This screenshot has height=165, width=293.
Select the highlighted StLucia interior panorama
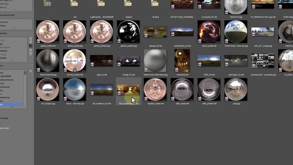coord(128,90)
